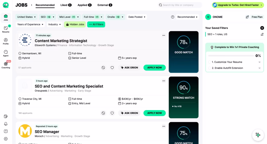267x144 pixels.
Task: Open Coaching from the sidebar
Action: [6, 65]
